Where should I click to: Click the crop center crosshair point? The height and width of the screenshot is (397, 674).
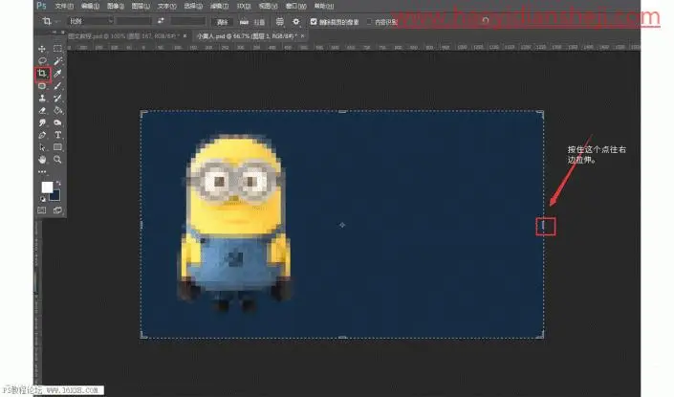pyautogui.click(x=342, y=225)
